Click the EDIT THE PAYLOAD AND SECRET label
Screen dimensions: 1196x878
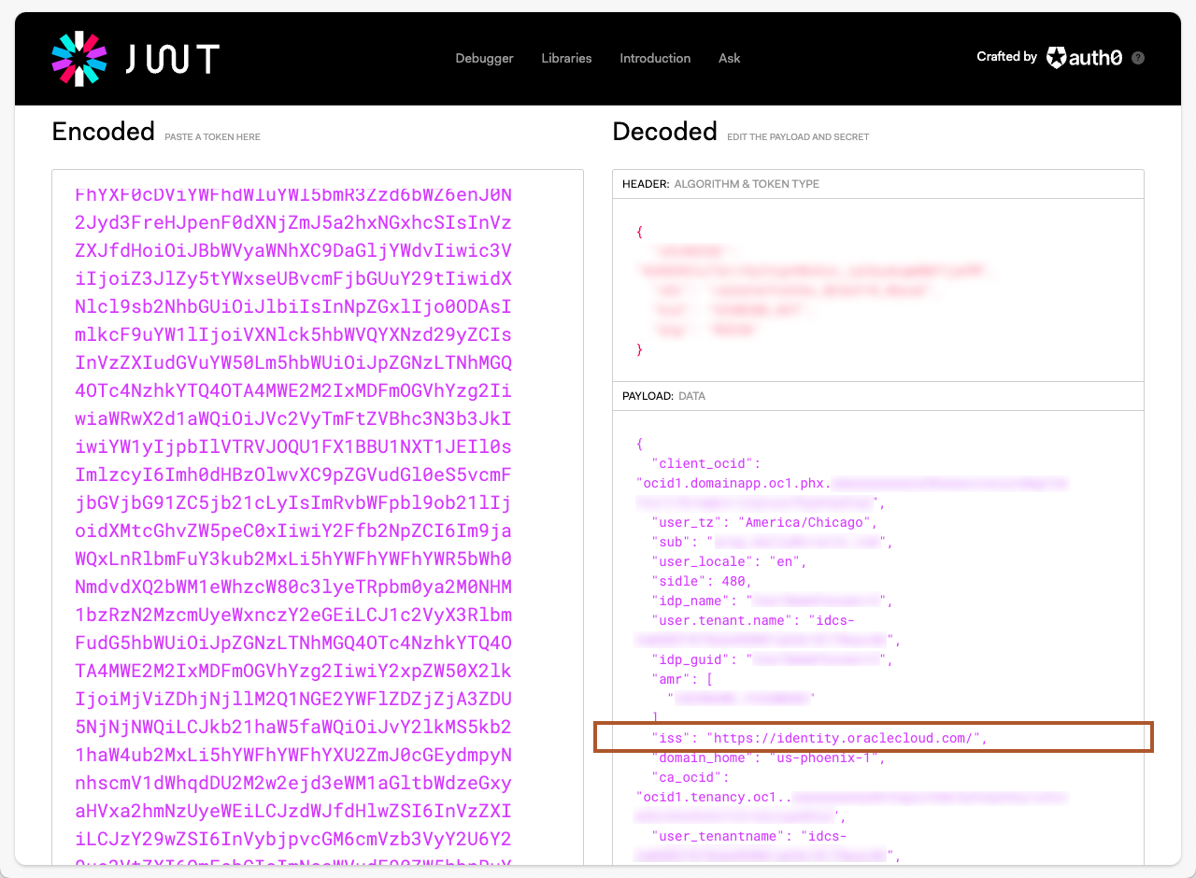click(798, 136)
